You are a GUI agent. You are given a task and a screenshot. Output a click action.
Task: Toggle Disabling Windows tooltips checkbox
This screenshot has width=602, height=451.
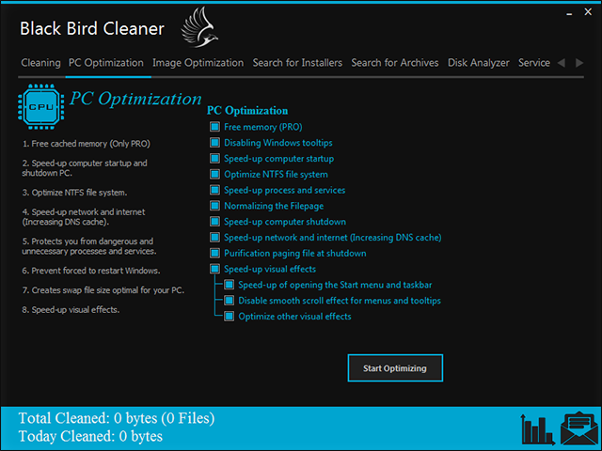coord(215,142)
